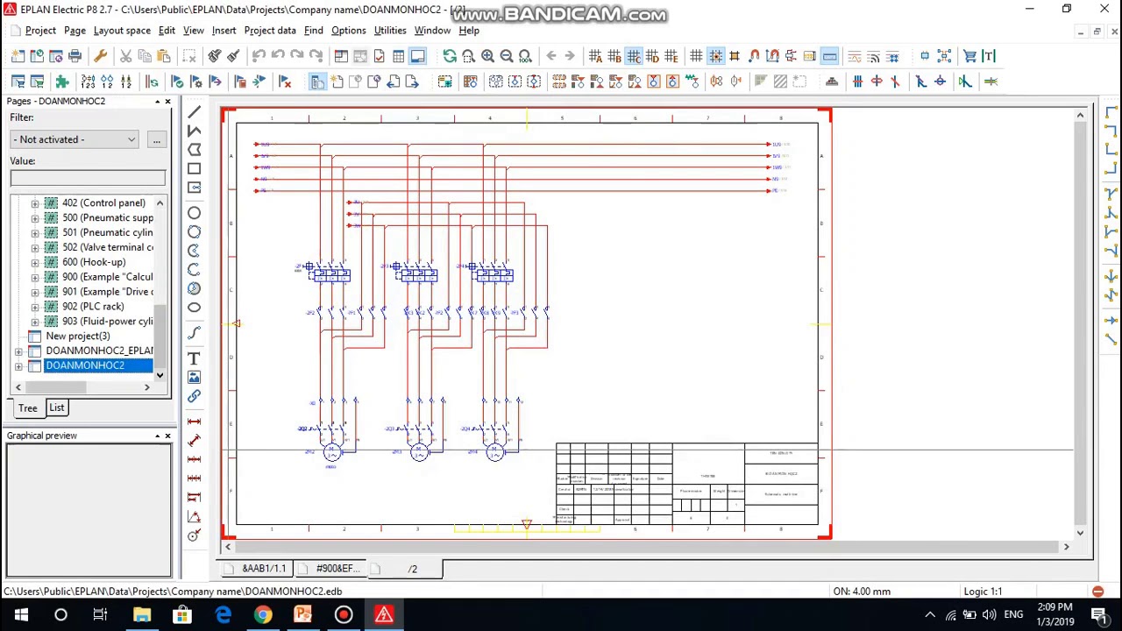Expand the 500 (Pneumatic supp) node

click(x=35, y=218)
